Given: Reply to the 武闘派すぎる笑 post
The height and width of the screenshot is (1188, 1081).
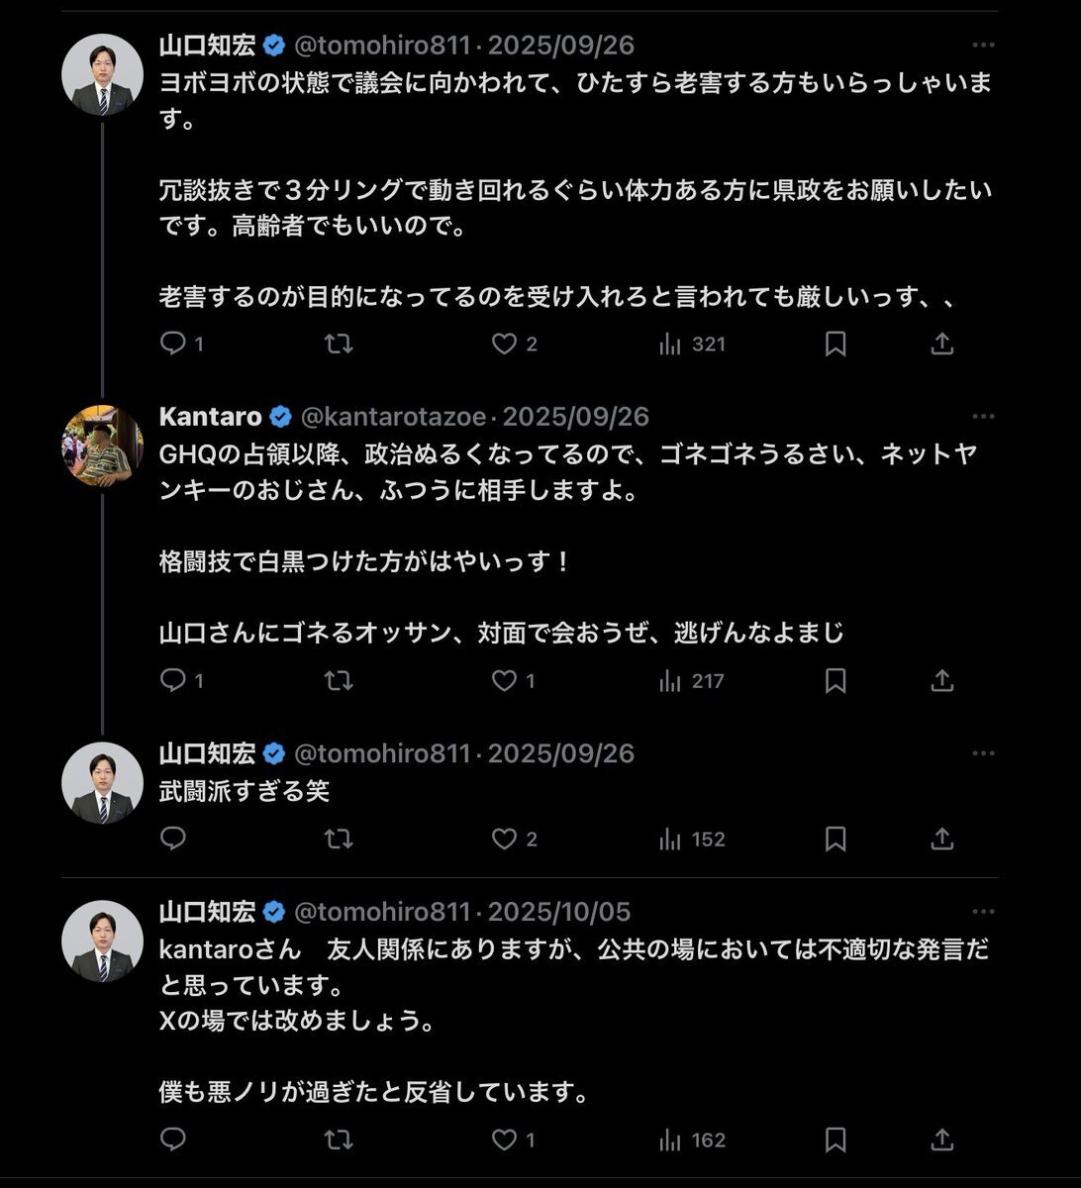Looking at the screenshot, I should (x=174, y=840).
